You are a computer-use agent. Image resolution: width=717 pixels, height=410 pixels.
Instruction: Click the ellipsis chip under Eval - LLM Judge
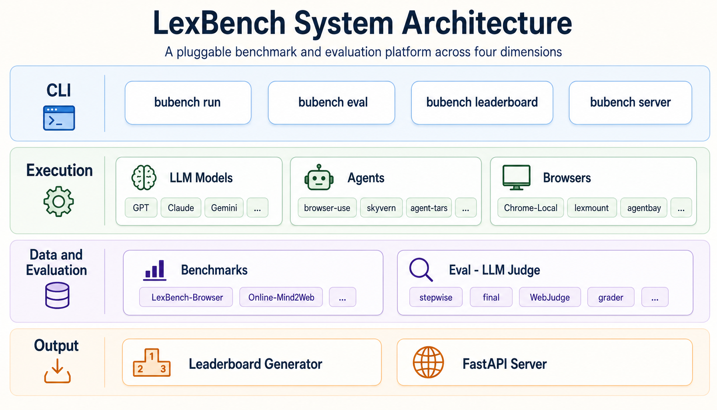coord(655,297)
